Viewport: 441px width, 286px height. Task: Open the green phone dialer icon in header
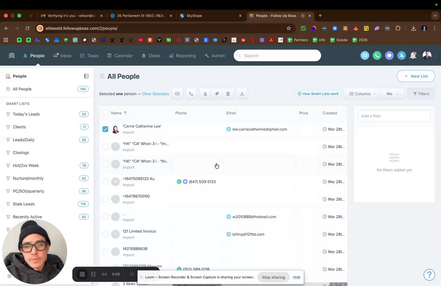(377, 55)
